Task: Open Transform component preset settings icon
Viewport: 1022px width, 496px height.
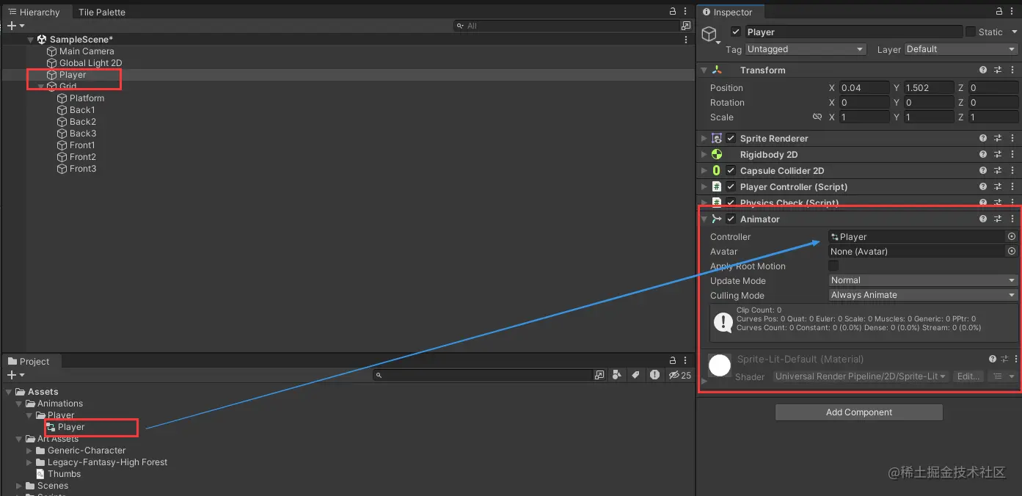Action: [998, 70]
